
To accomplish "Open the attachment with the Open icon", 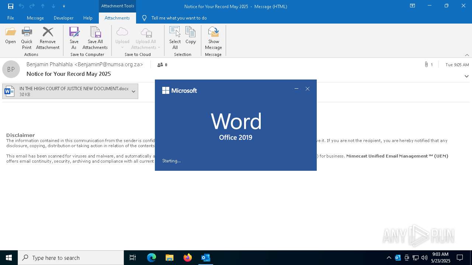I will pos(10,35).
